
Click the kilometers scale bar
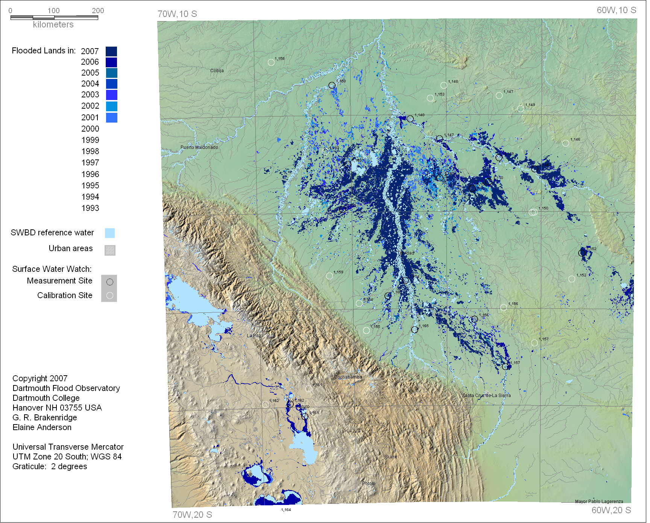click(x=54, y=18)
